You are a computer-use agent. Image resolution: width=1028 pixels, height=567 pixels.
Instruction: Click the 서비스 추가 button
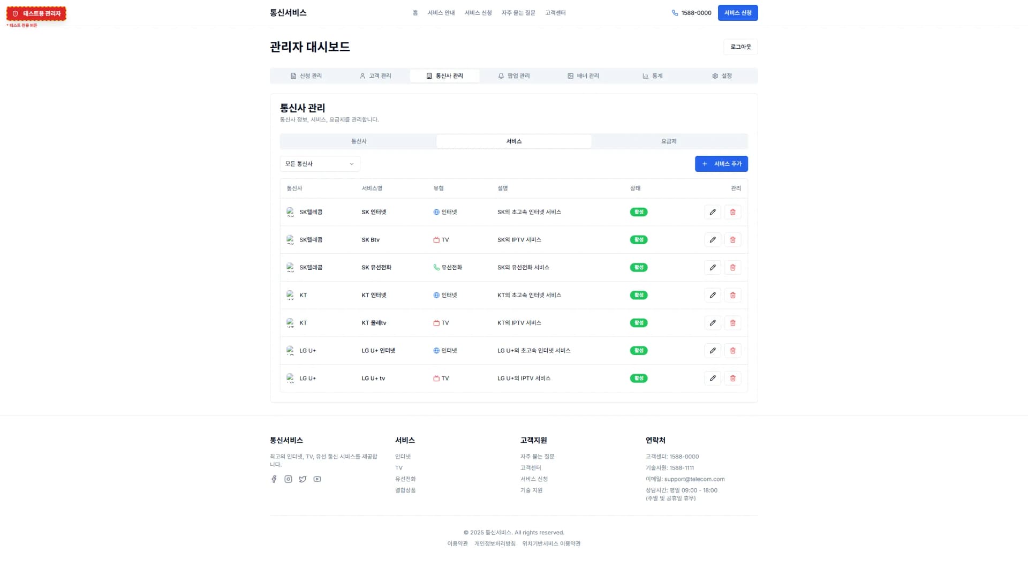click(721, 164)
